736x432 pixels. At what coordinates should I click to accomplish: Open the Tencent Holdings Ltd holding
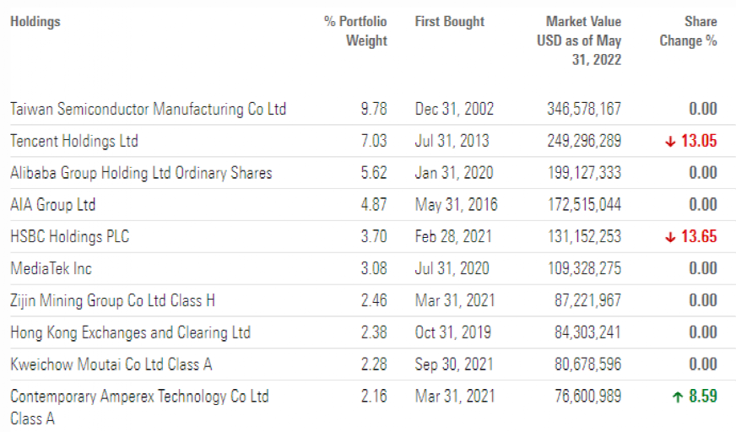74,141
